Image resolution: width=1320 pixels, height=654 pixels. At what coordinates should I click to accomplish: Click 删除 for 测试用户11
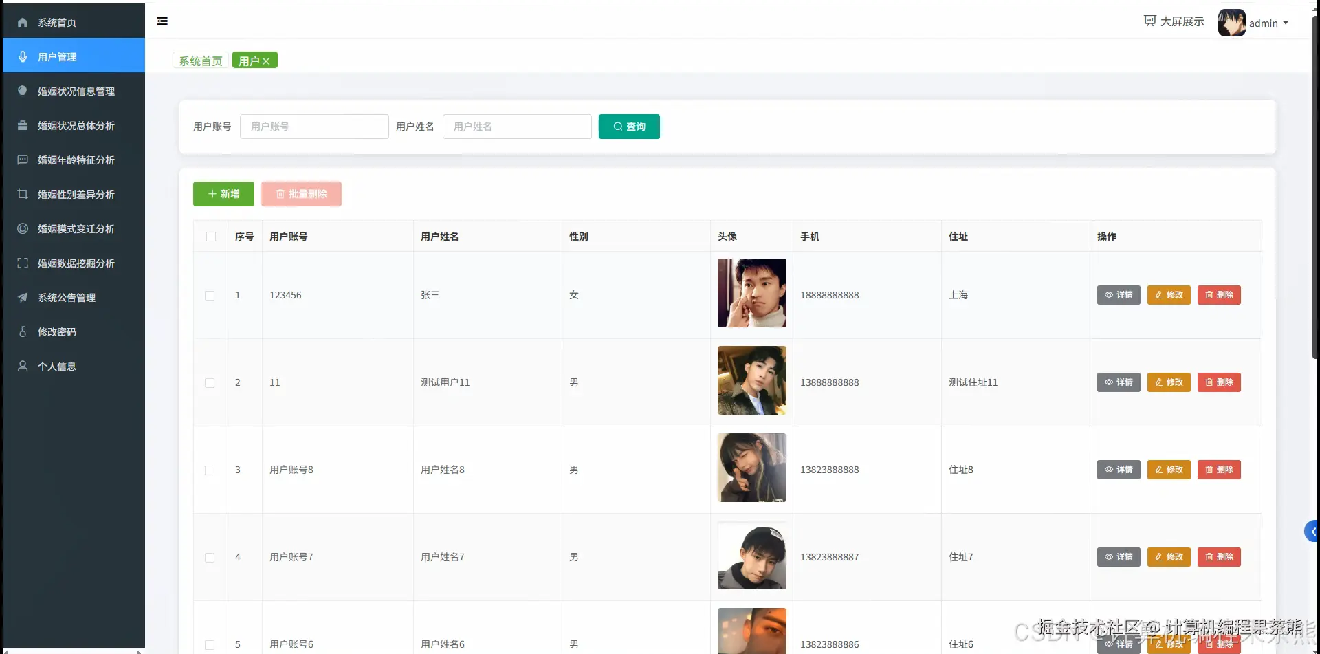click(x=1219, y=382)
